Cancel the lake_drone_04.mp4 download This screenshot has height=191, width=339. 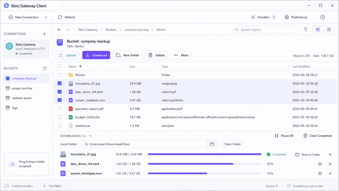(x=330, y=164)
